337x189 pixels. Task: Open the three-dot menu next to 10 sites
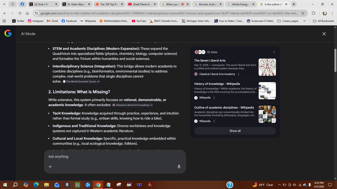point(274,52)
